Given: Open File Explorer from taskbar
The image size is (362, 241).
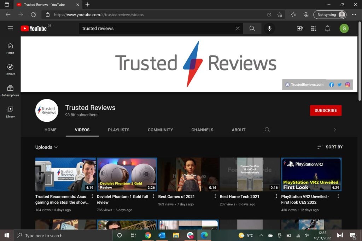Looking at the screenshot, I should [x=176, y=235].
